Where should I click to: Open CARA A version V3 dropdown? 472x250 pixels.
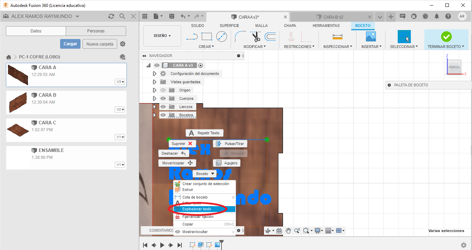(x=120, y=82)
